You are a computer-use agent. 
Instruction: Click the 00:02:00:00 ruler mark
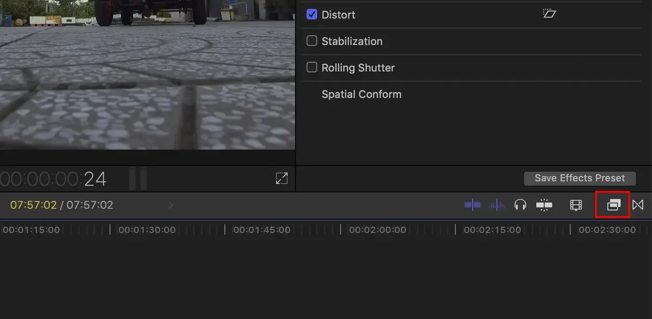(377, 230)
